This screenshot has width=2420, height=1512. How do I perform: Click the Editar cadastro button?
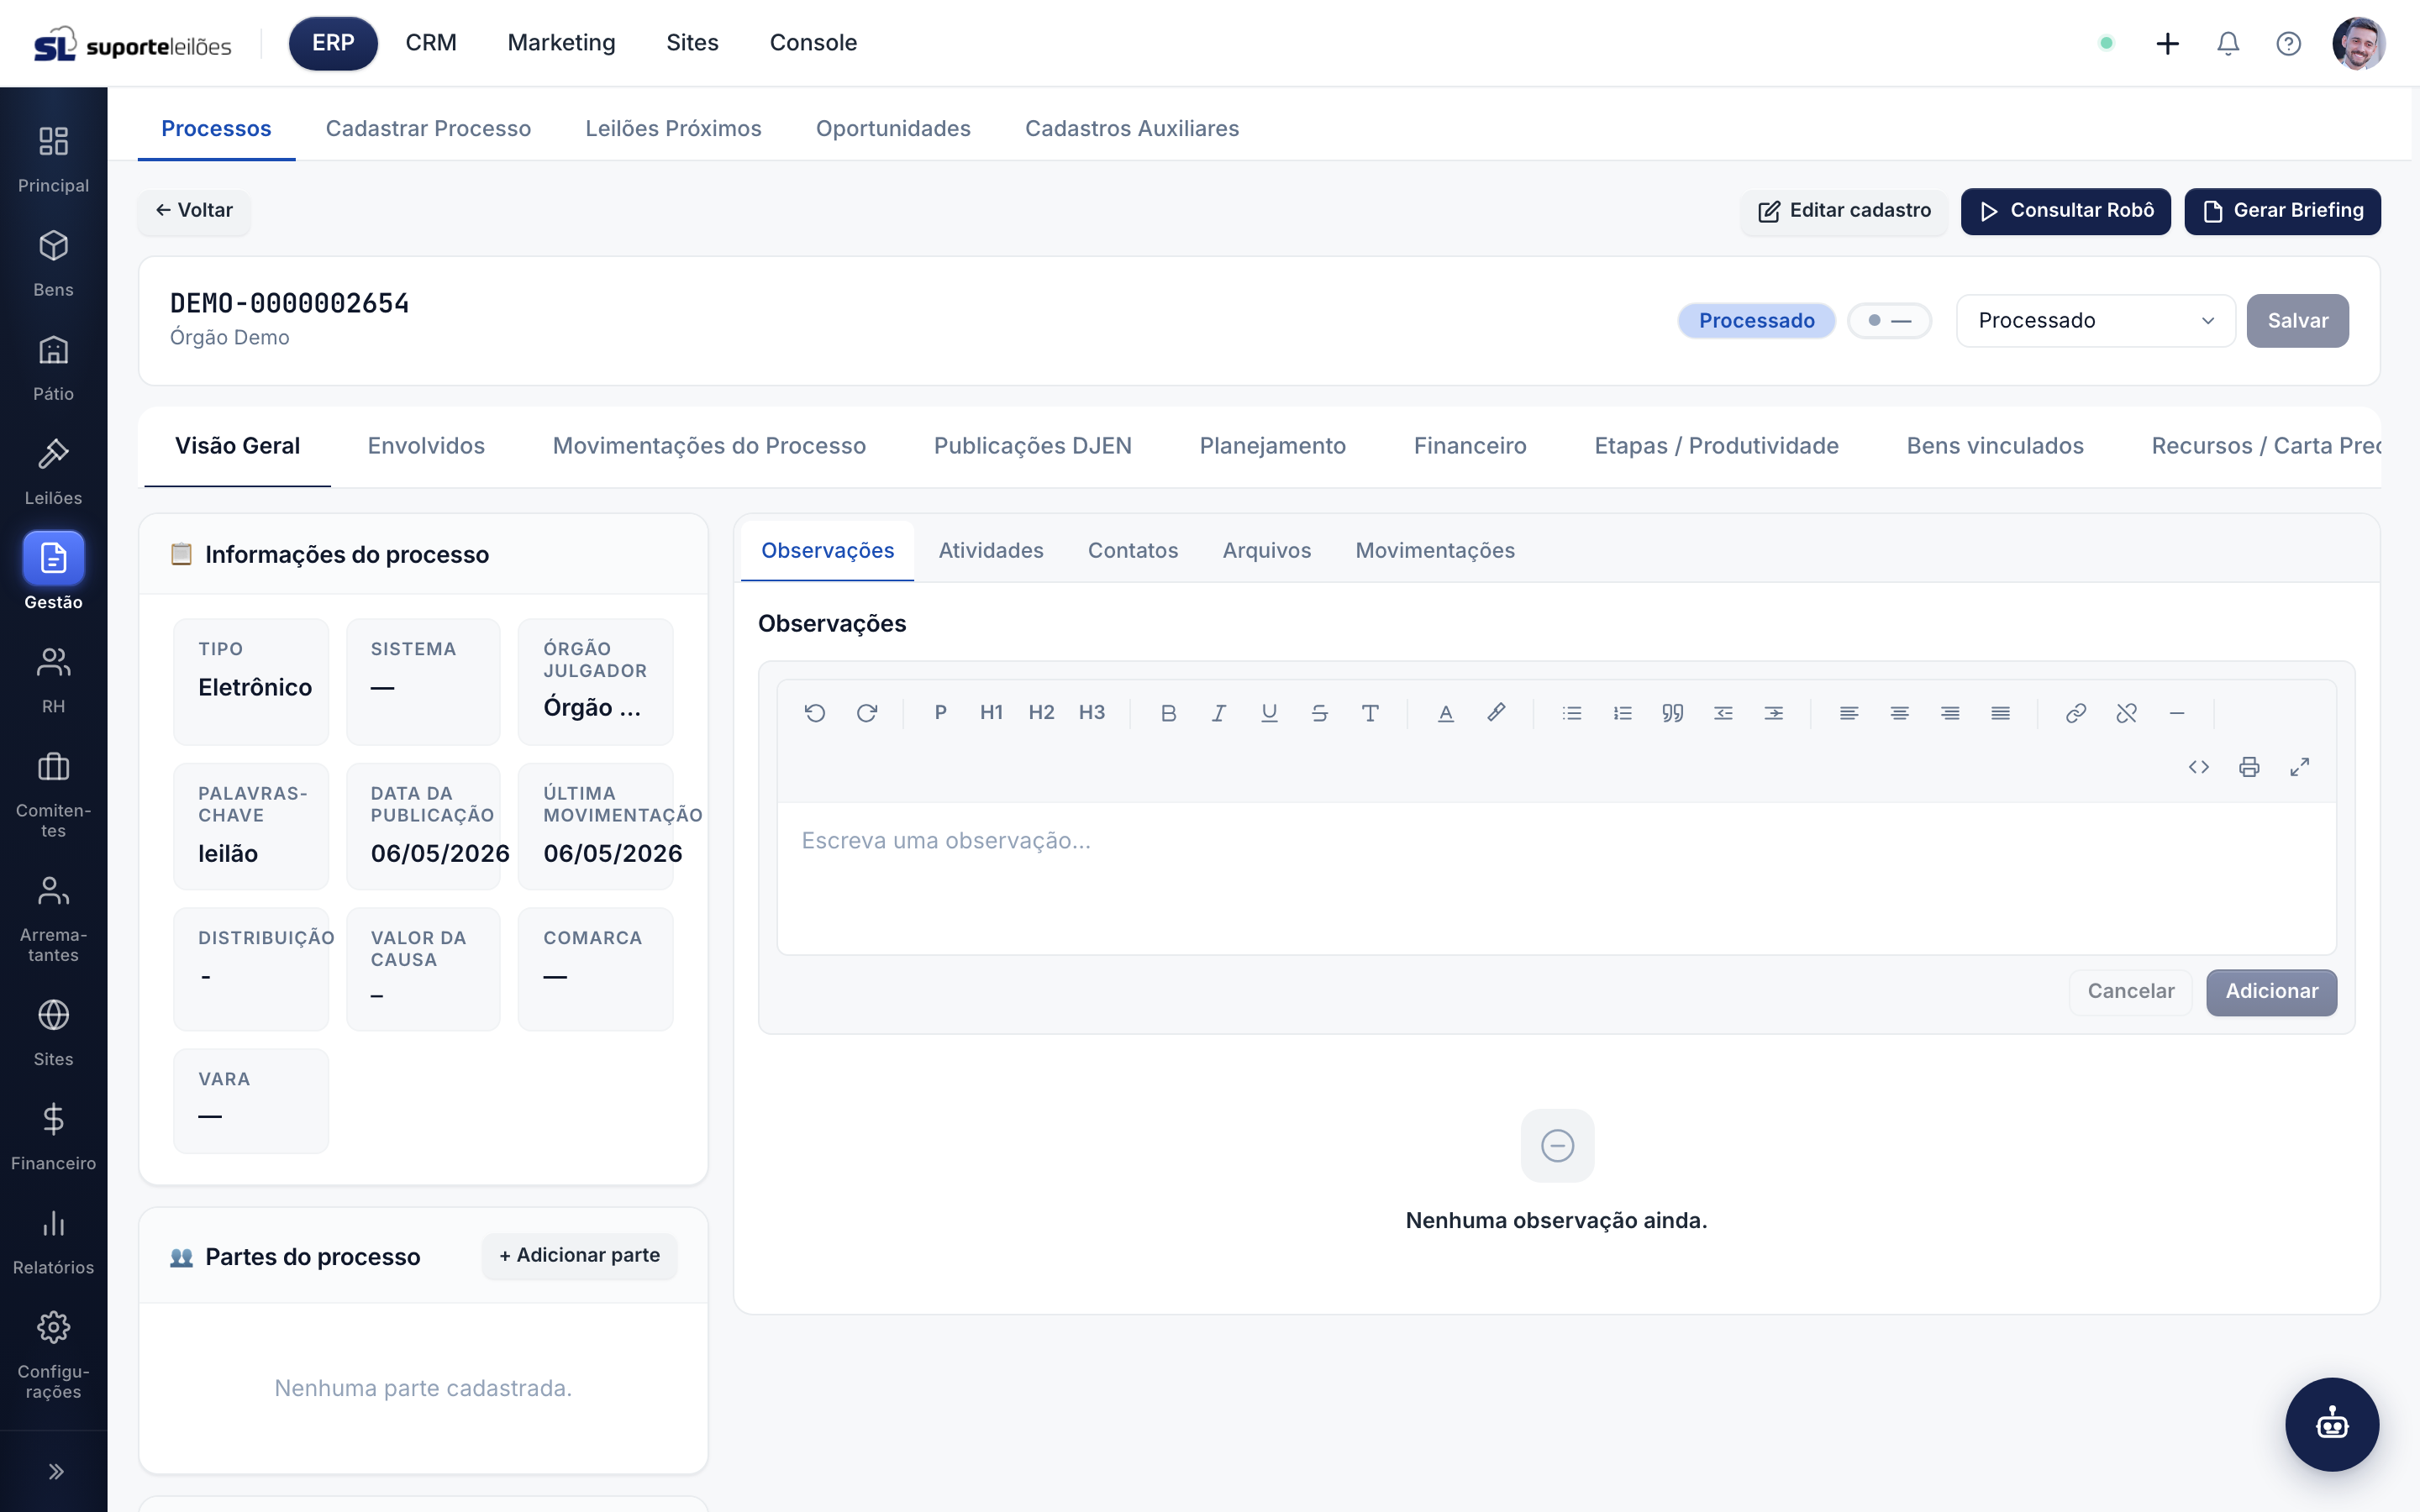(1844, 211)
